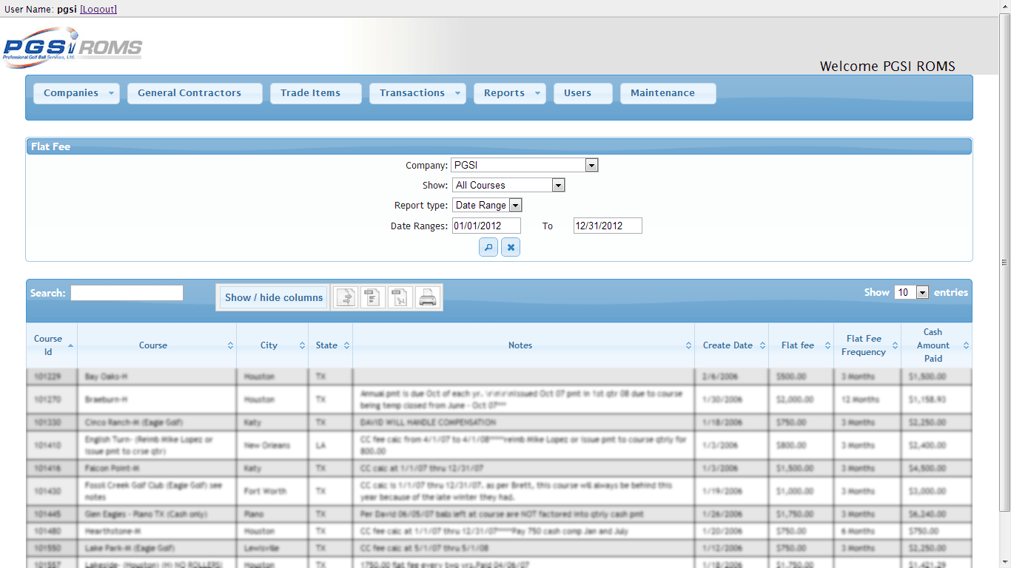Export table using the PDF icon
The height and width of the screenshot is (568, 1011).
click(400, 297)
